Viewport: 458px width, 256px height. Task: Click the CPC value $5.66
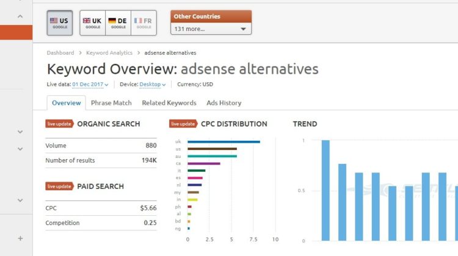point(148,208)
